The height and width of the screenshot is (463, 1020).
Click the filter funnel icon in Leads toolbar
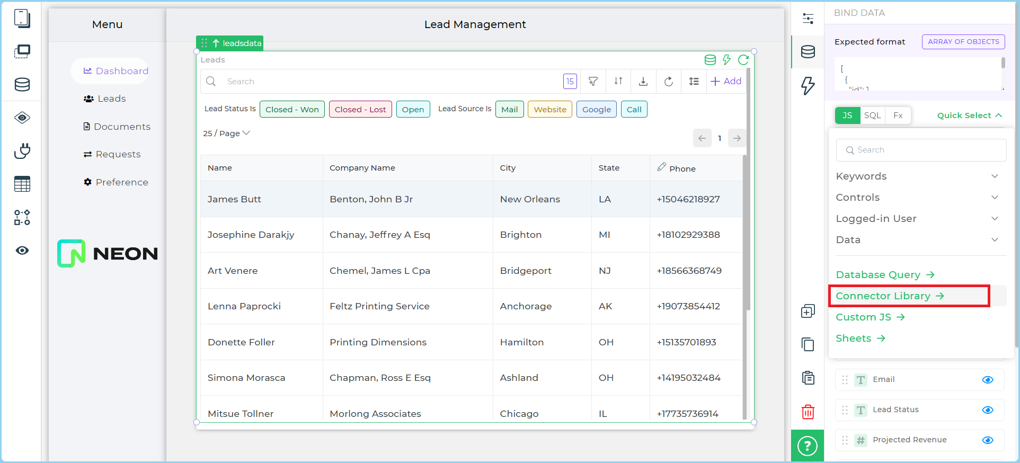tap(593, 82)
